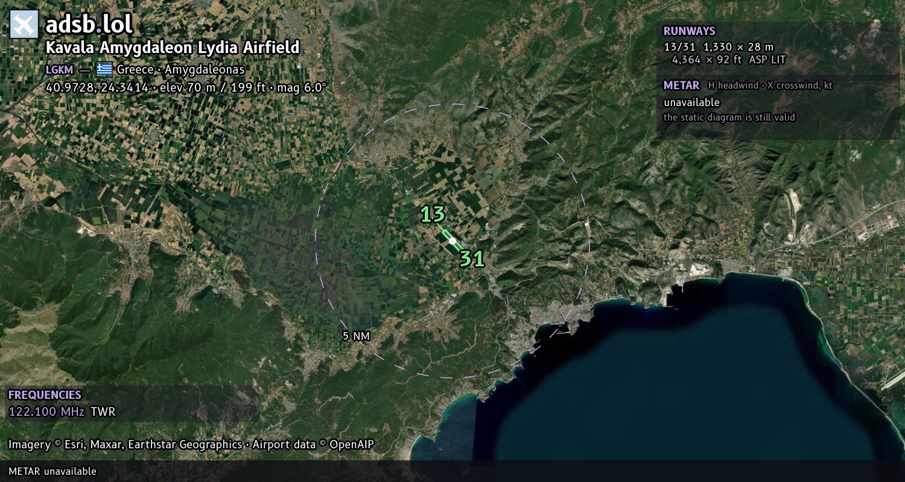Click the FREQUENCIES panel heading
This screenshot has width=905, height=482.
(x=45, y=395)
